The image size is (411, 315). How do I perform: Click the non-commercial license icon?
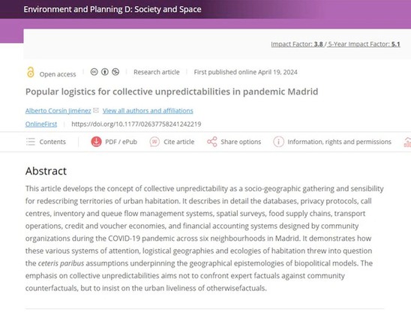pos(115,71)
